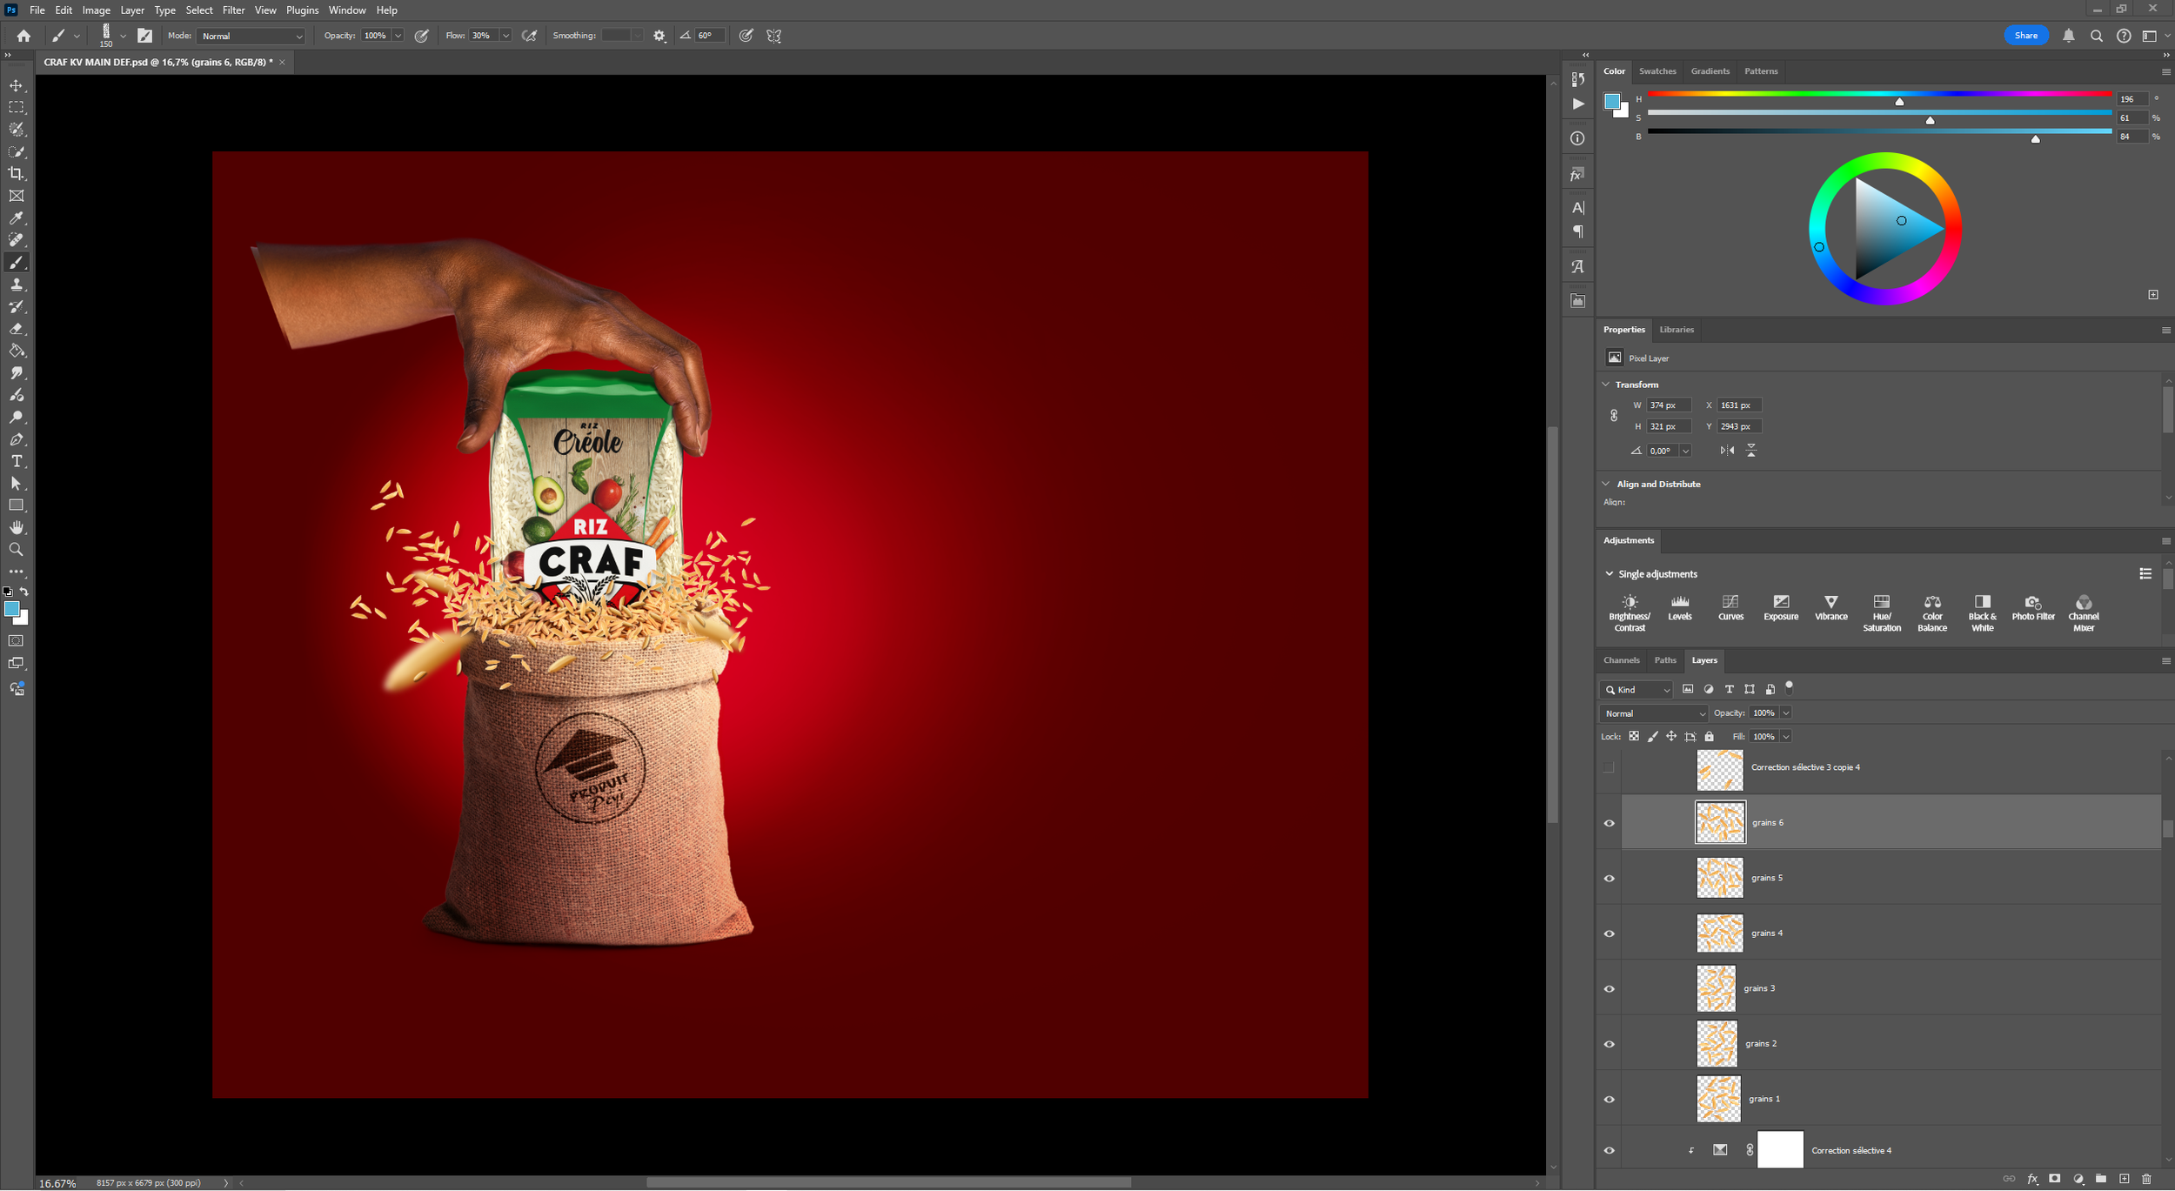The width and height of the screenshot is (2175, 1191).
Task: Click the foreground color swatch
Action: coord(12,609)
